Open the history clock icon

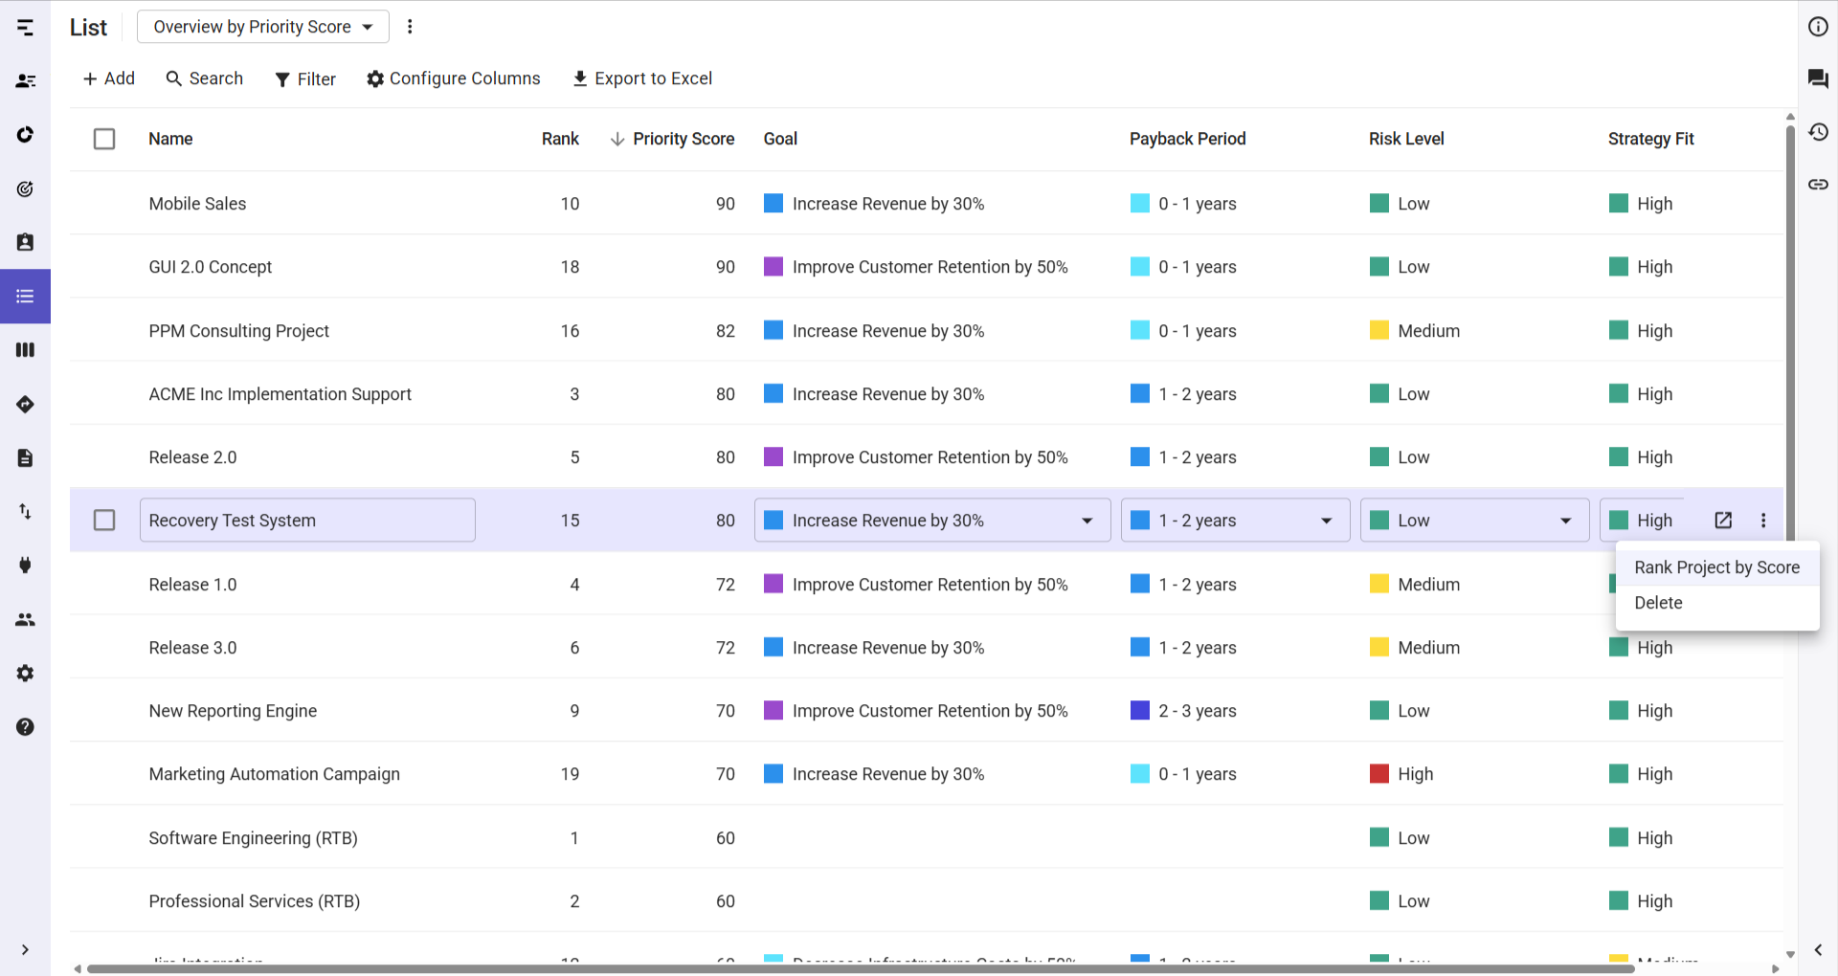click(x=1818, y=131)
